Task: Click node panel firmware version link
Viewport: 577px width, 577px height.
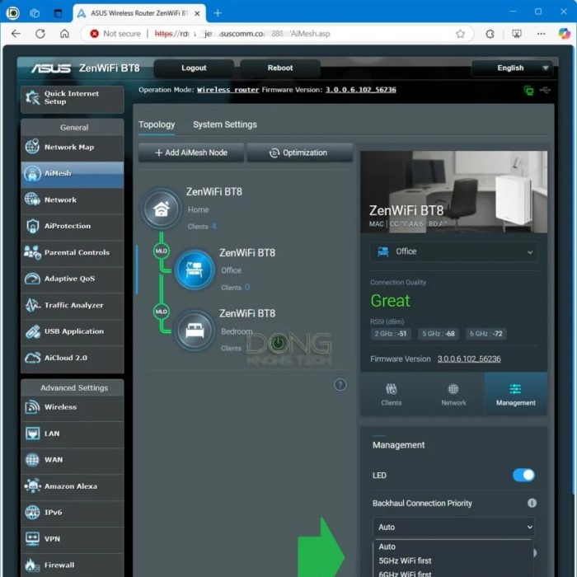Action: point(469,359)
